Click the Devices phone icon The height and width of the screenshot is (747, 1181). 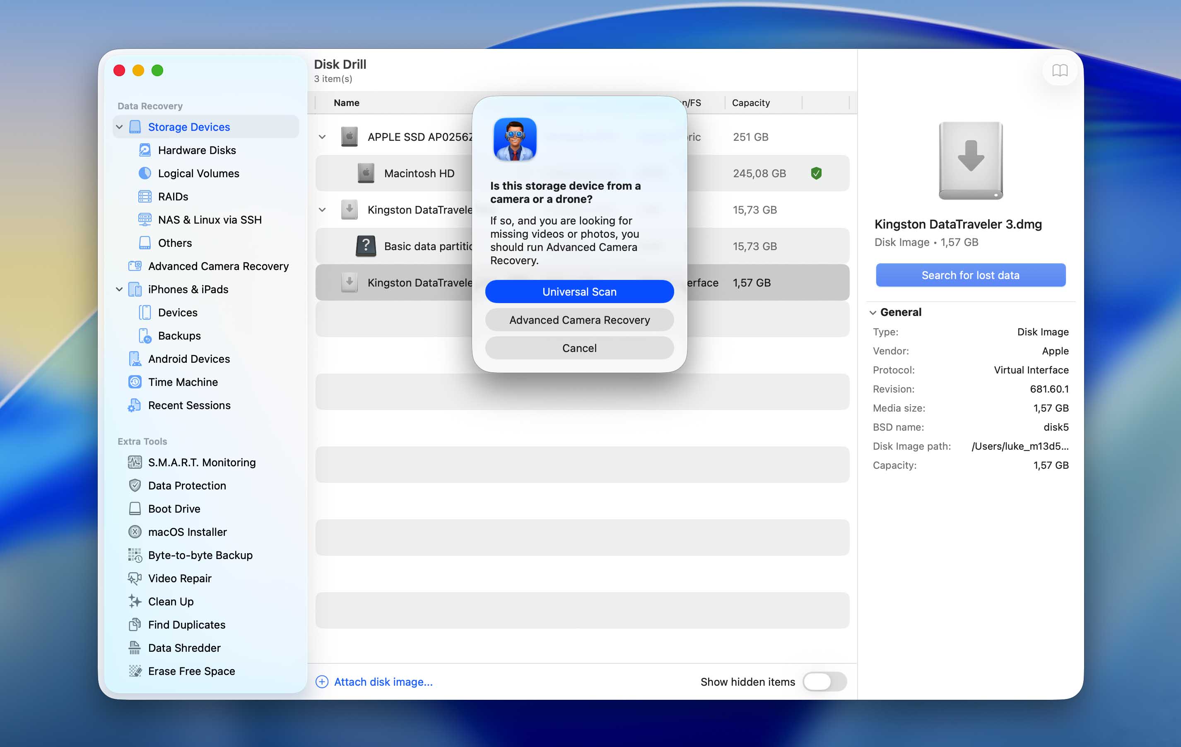145,313
